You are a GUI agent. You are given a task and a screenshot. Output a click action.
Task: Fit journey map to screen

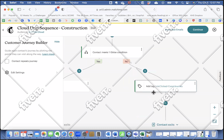click(214, 121)
